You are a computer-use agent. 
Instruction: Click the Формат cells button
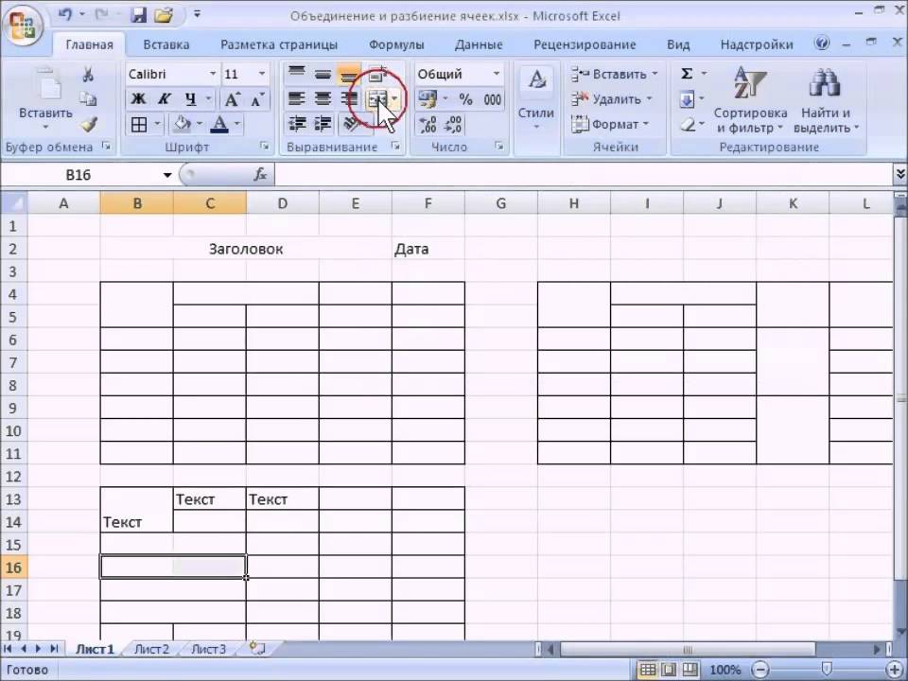611,124
